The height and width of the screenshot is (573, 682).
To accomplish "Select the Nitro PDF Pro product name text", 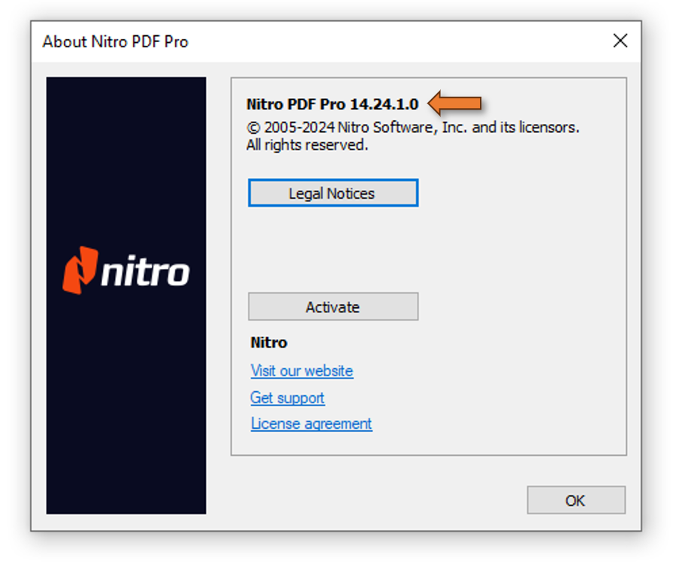I will (296, 104).
